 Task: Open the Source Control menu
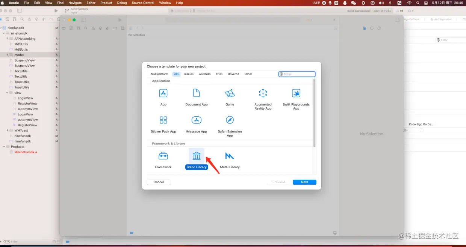coord(143,3)
